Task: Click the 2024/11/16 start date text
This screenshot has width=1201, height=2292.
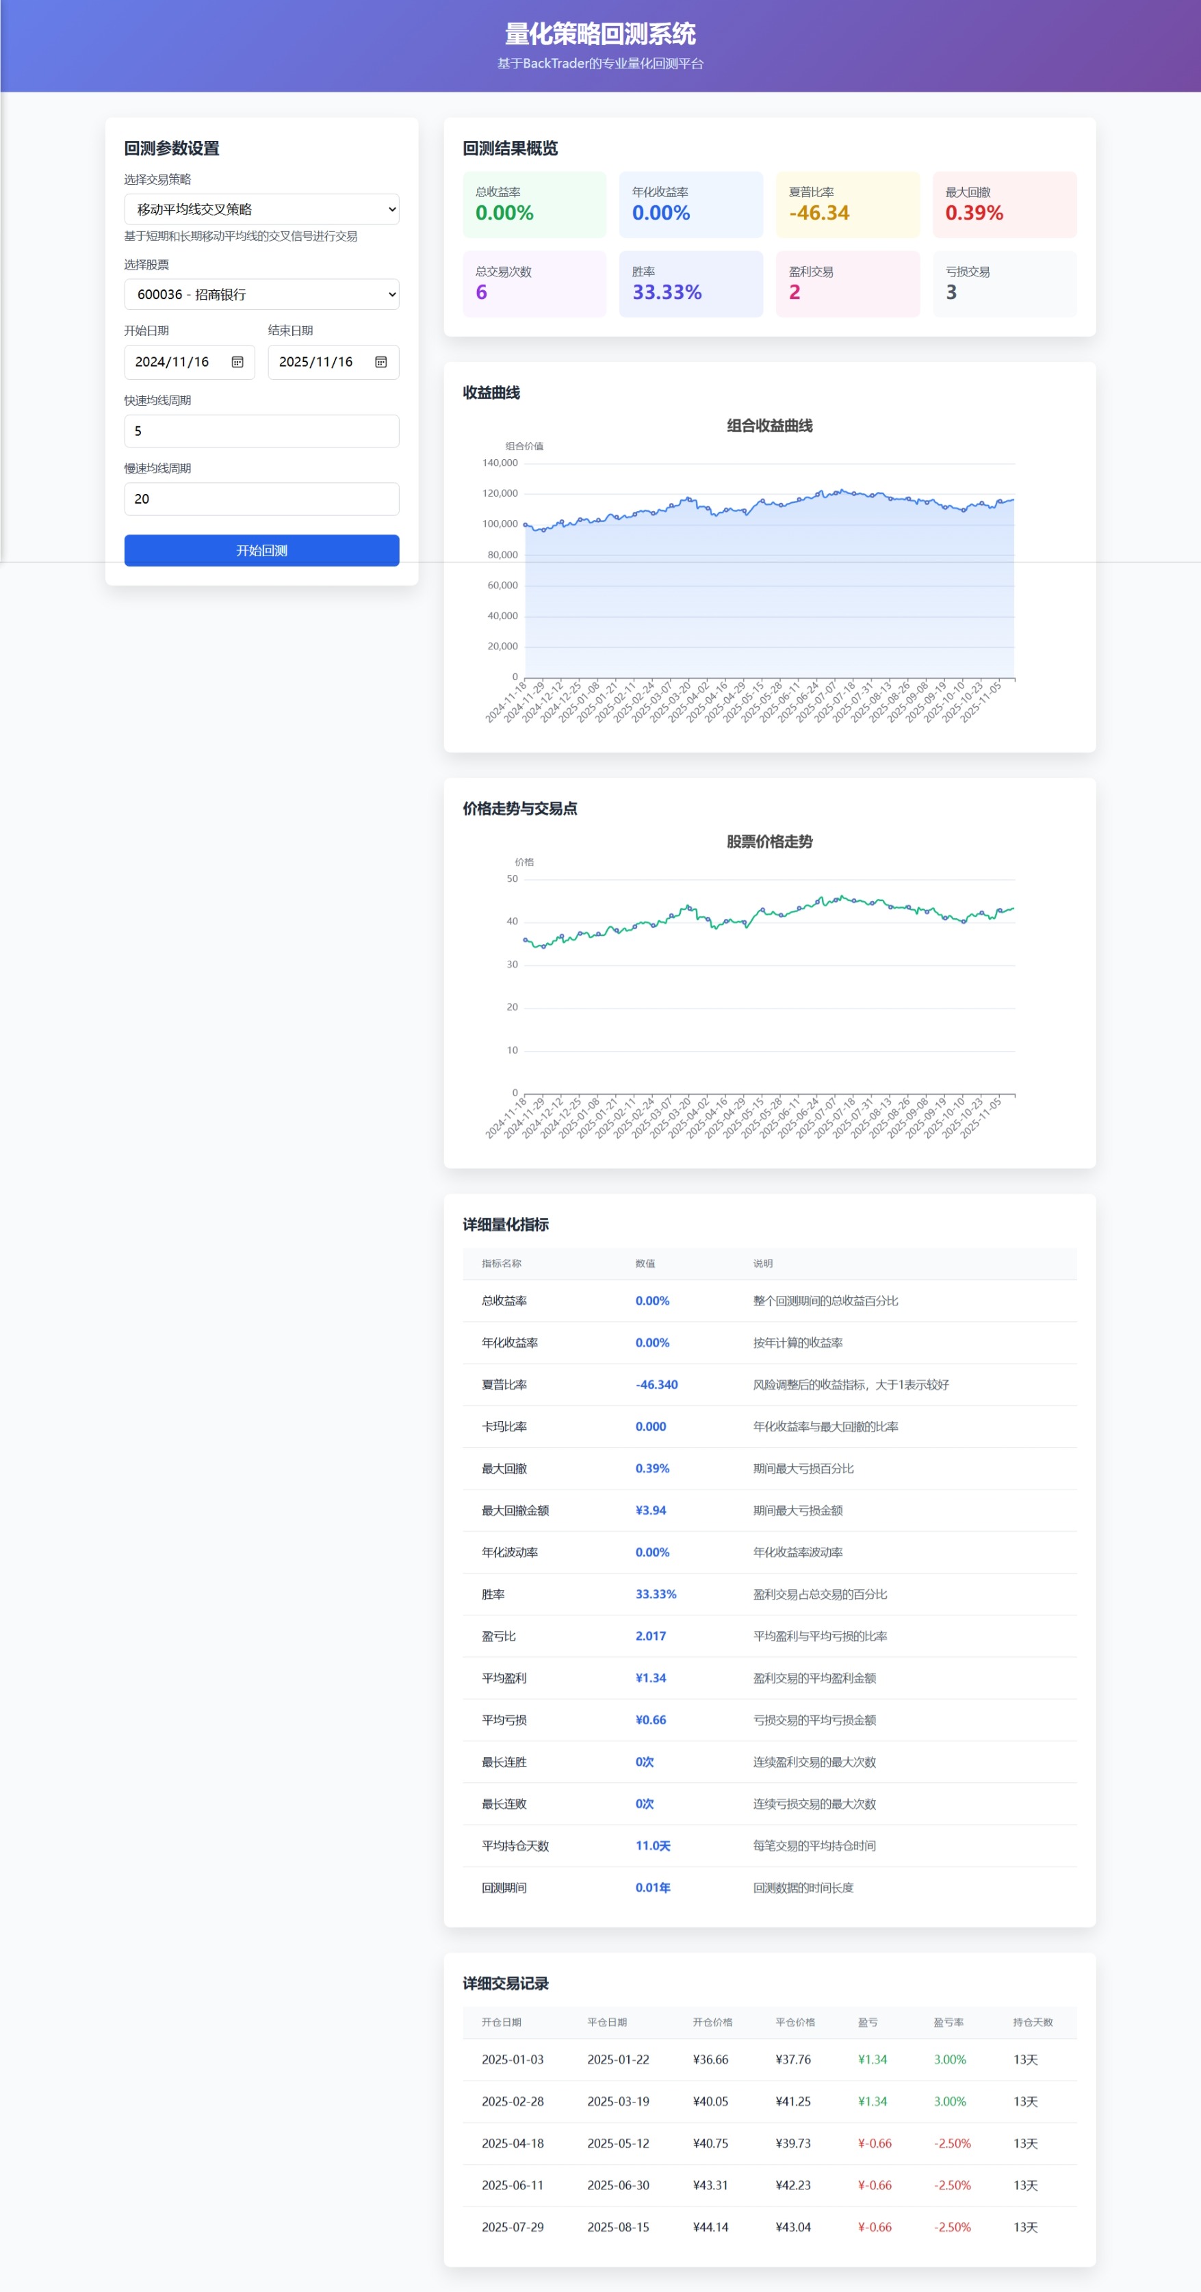Action: [172, 362]
